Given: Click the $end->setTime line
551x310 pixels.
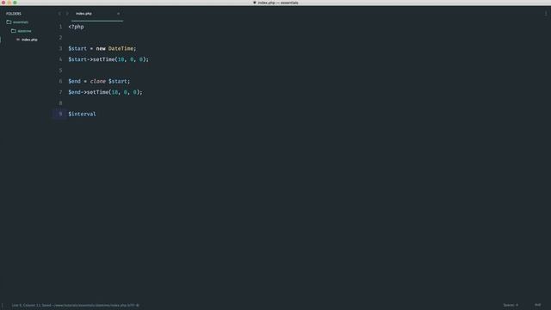Looking at the screenshot, I should [x=105, y=92].
